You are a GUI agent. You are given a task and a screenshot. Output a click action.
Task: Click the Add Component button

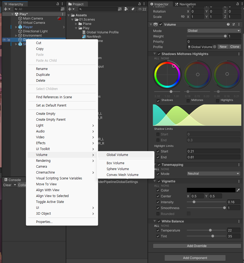point(195,258)
